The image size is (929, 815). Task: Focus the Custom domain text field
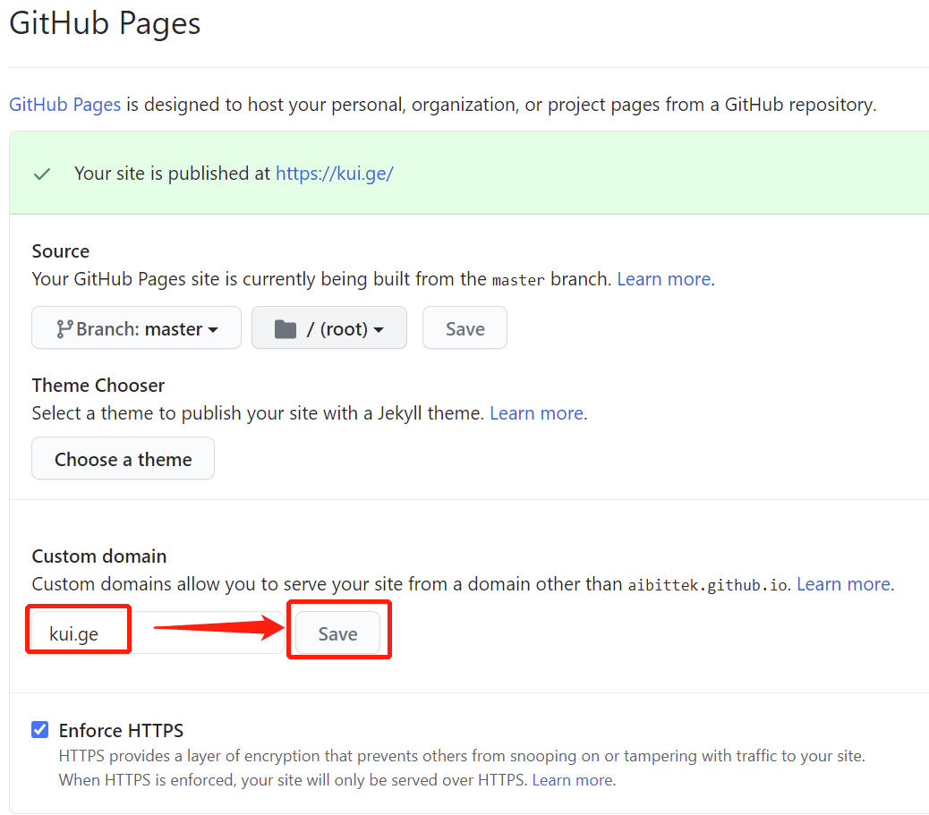157,633
